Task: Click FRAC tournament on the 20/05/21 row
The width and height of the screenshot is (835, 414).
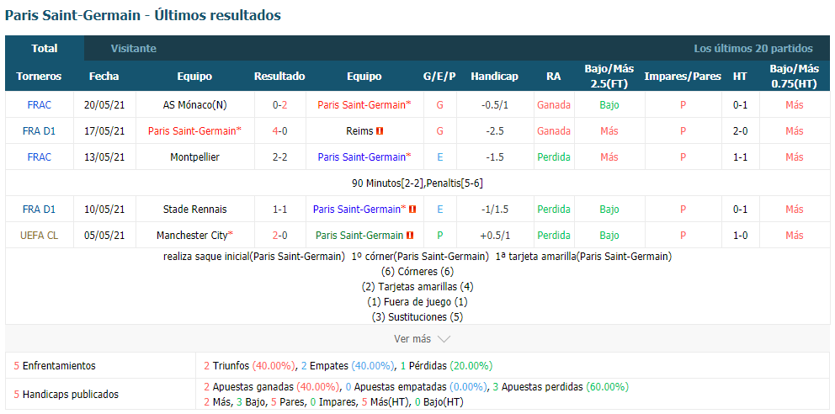Action: [39, 105]
